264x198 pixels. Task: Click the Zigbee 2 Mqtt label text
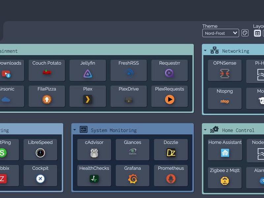click(225, 171)
